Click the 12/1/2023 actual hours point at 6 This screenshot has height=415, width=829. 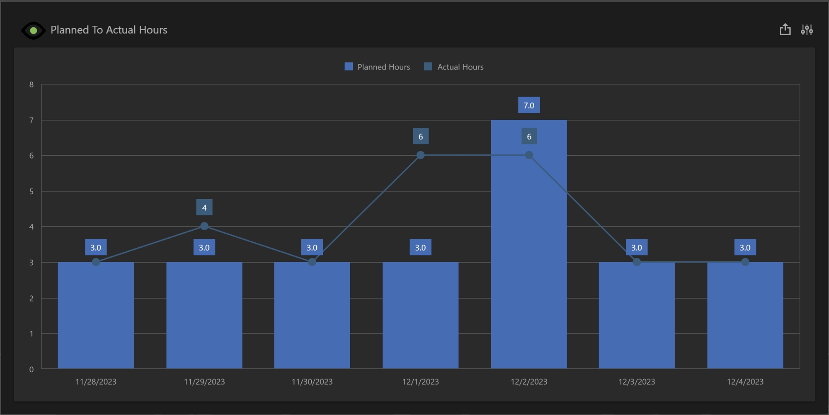(420, 155)
